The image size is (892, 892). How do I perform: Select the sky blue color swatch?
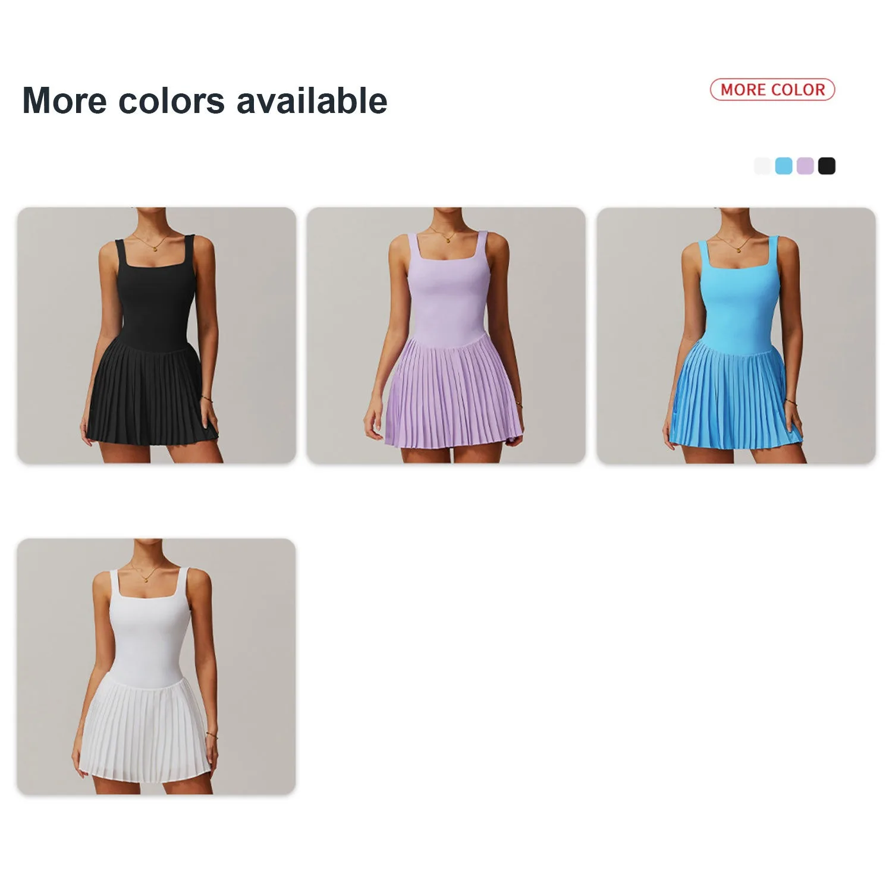784,165
